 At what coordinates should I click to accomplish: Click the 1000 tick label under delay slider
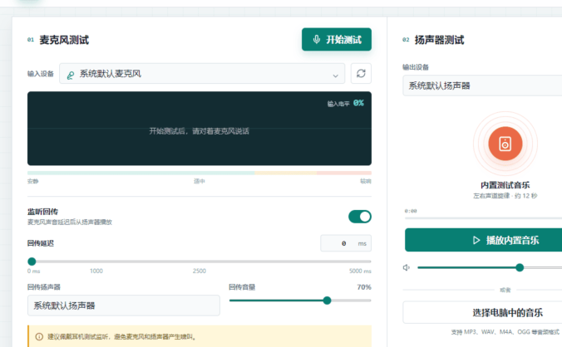[96, 271]
